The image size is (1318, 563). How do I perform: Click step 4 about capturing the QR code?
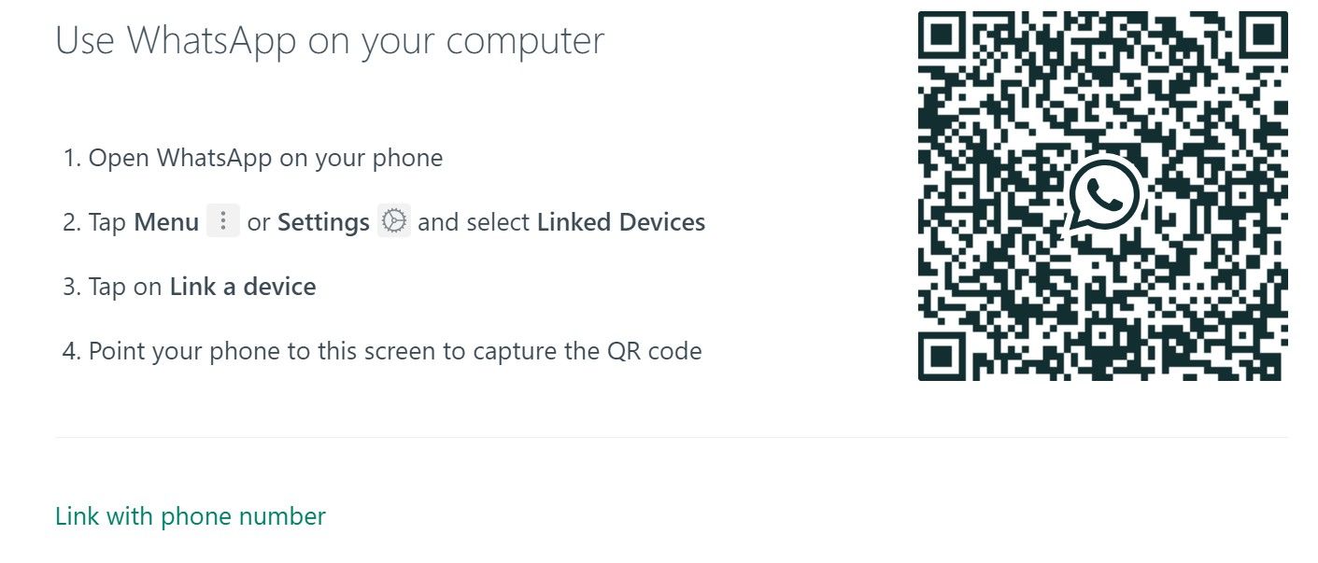point(381,351)
